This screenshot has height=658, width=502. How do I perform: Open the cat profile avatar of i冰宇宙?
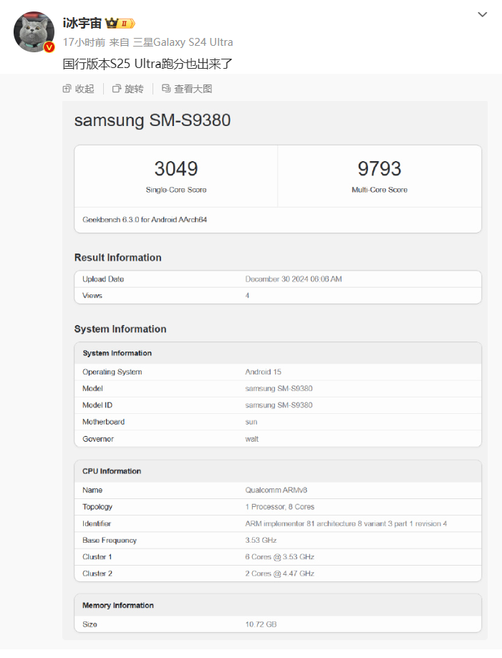pos(34,32)
